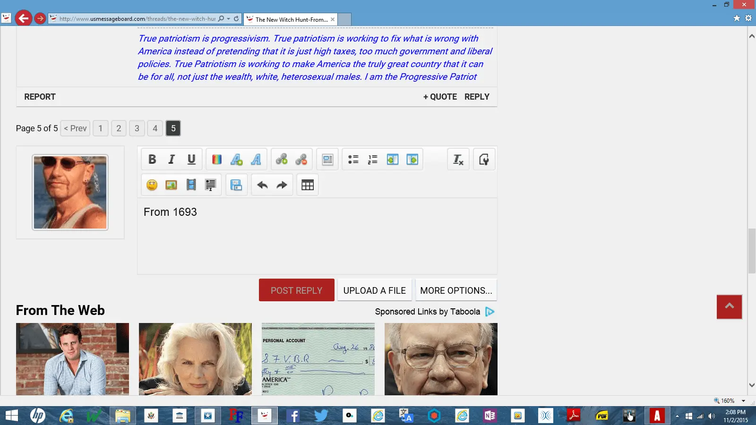Screen dimensions: 756x425
Task: Click the remove formatting icon
Action: point(458,160)
